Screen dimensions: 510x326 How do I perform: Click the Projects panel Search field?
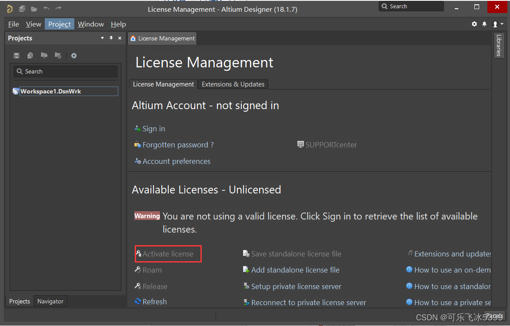[65, 71]
